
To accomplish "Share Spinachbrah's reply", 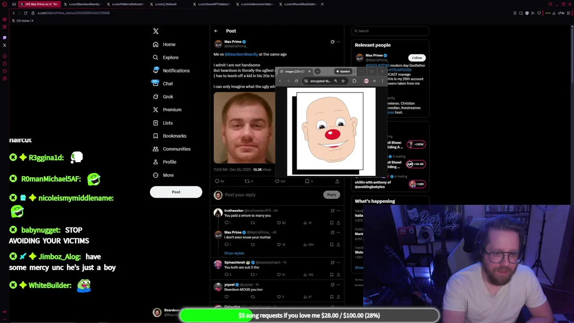I will click(338, 275).
